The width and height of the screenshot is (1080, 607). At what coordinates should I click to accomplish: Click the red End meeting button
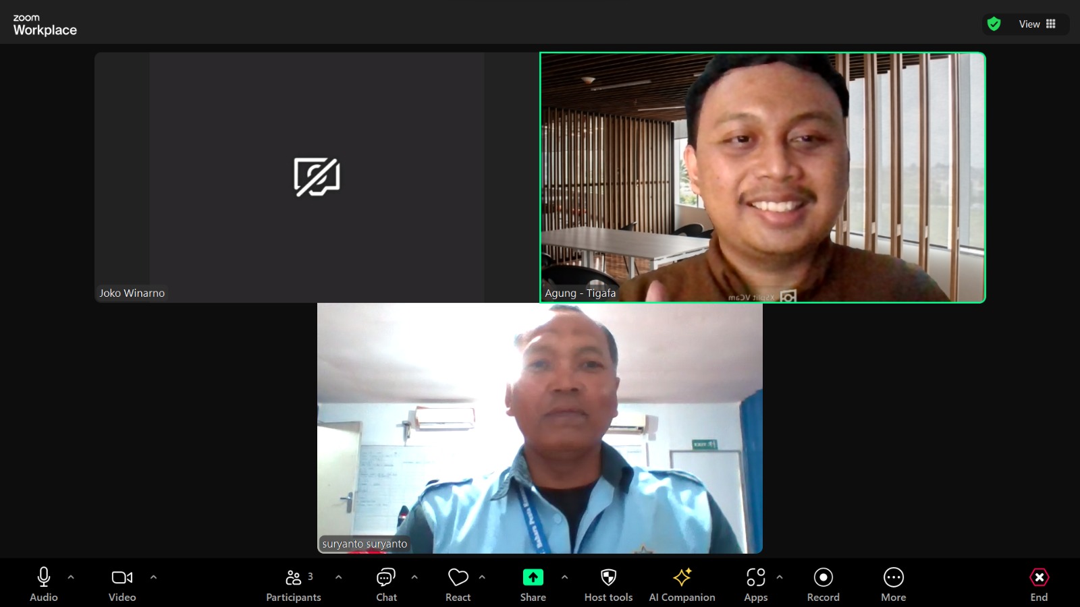pyautogui.click(x=1039, y=577)
